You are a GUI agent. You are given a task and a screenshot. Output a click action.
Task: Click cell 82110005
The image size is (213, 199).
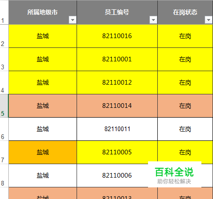pyautogui.click(x=117, y=153)
